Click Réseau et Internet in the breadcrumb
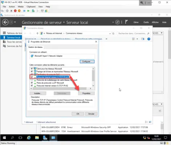Viewport: 171px width, 145px height. (54, 33)
